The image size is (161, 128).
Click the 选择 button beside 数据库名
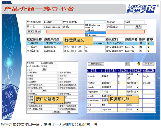(138, 27)
